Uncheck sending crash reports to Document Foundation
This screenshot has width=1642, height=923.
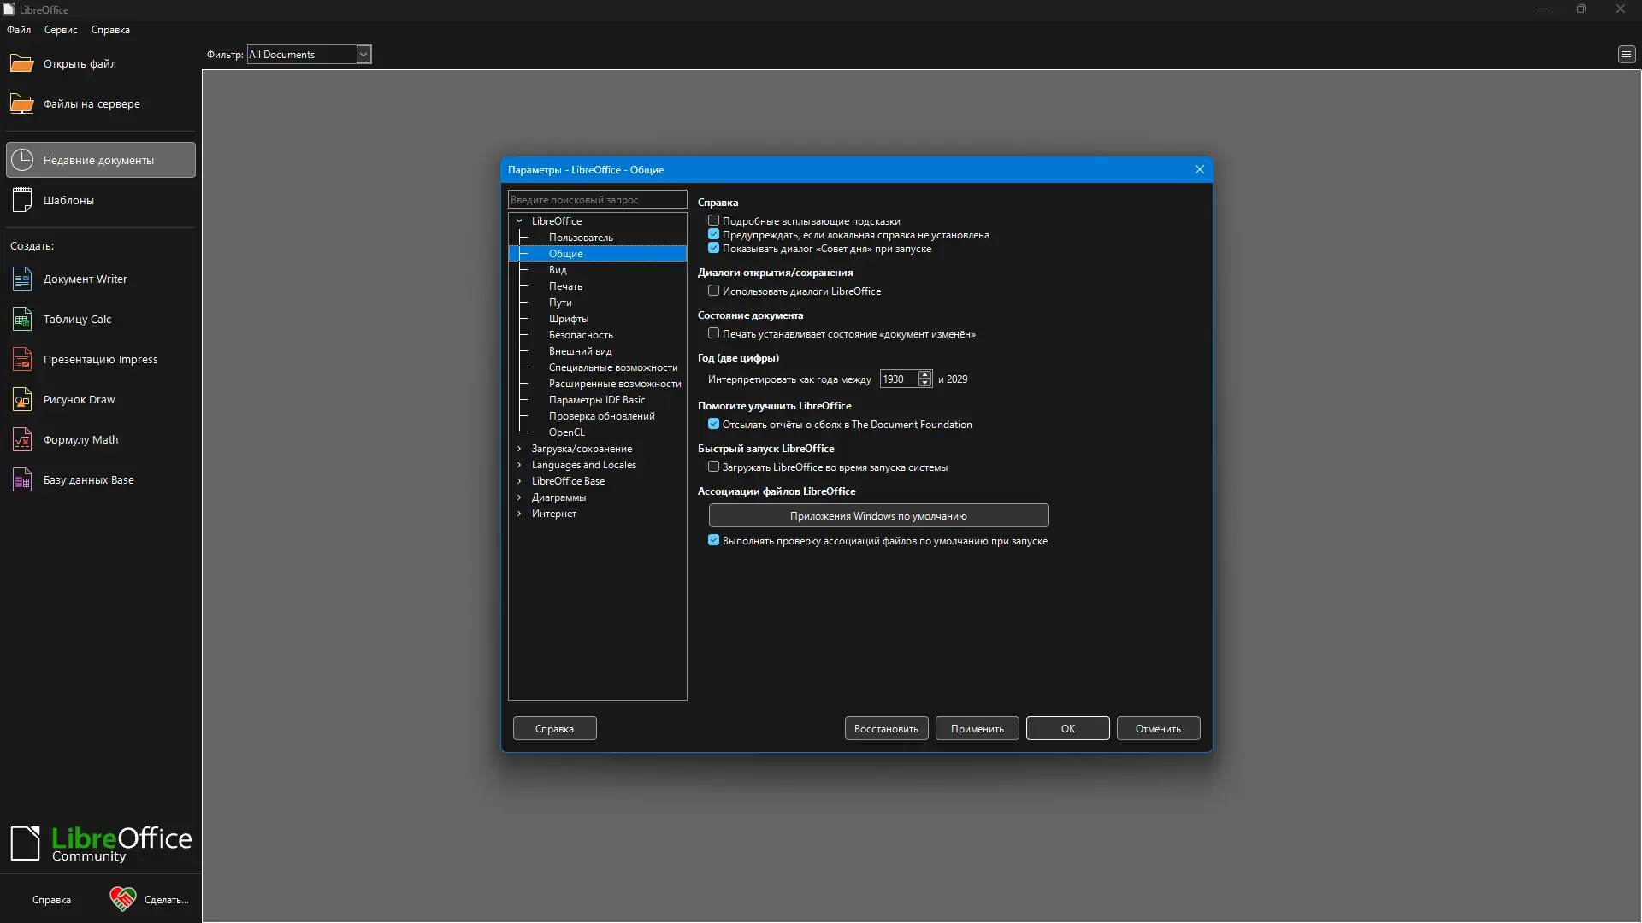pos(713,424)
